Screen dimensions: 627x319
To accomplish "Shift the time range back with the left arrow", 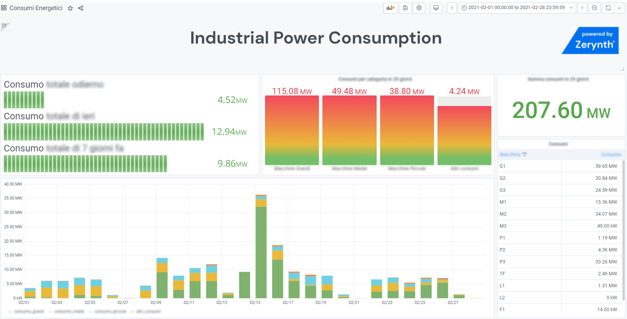I will tap(451, 8).
